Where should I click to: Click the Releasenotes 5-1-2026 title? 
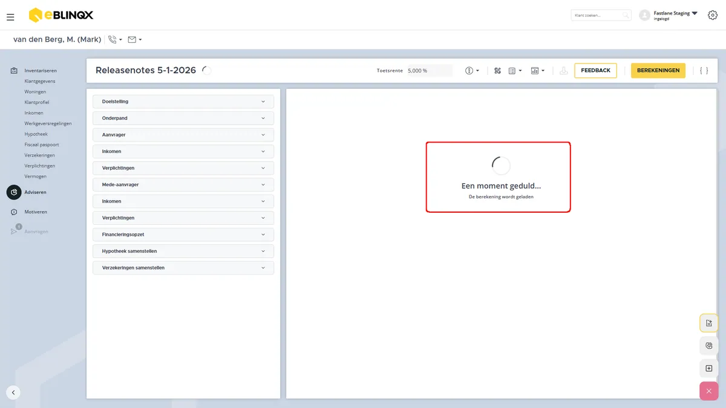tap(146, 70)
